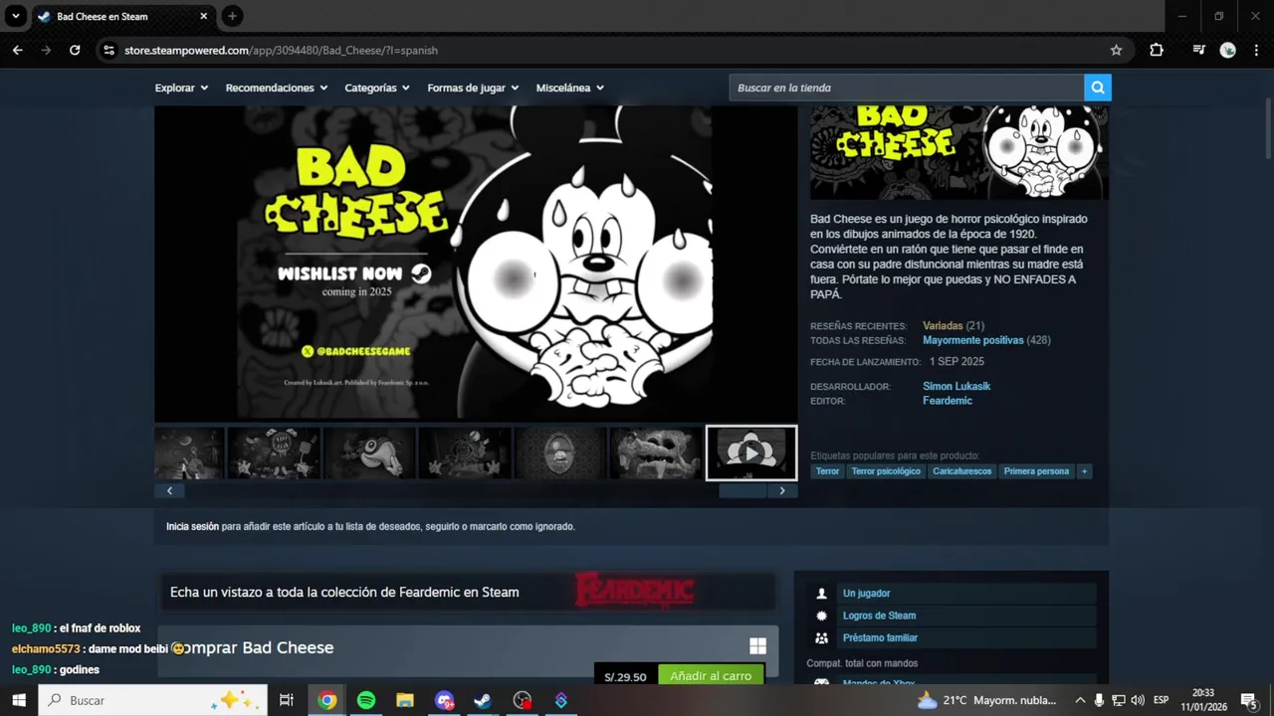Image resolution: width=1274 pixels, height=716 pixels.
Task: Click the Chrome profile avatar
Action: pyautogui.click(x=1228, y=50)
